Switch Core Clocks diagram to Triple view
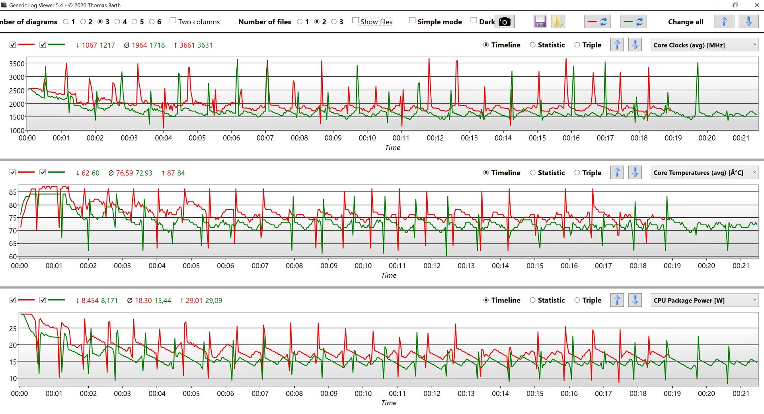Viewport: 764px width, 414px height. pos(577,45)
